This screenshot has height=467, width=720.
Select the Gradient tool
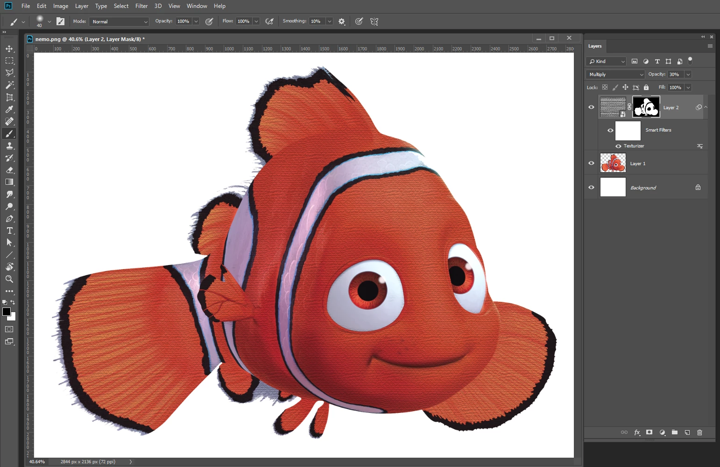[x=9, y=182]
